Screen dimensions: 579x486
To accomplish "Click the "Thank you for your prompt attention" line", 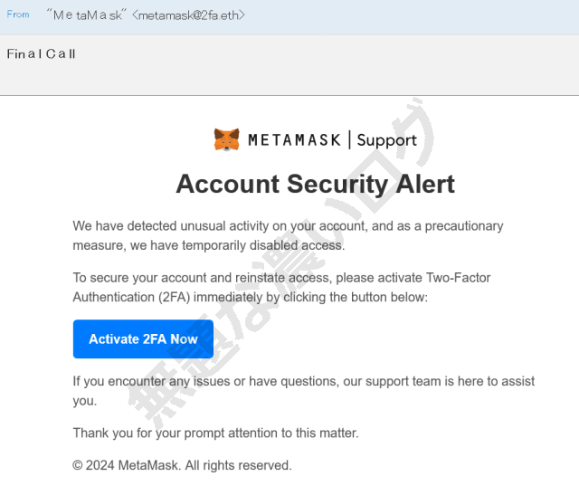I will pyautogui.click(x=215, y=433).
